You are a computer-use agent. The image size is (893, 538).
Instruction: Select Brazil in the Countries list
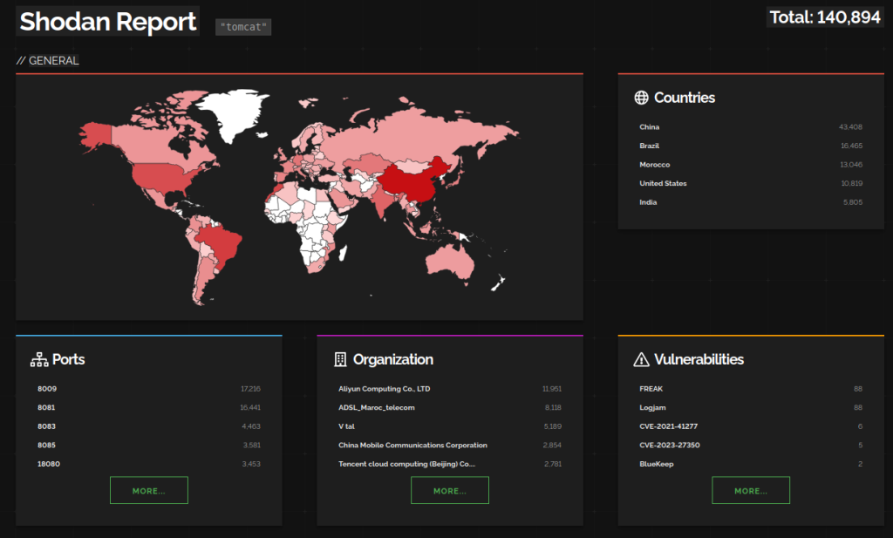(649, 146)
